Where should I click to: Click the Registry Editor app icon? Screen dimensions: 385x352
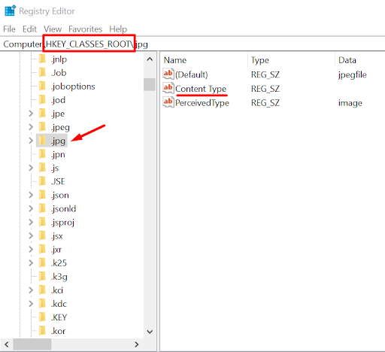point(11,11)
